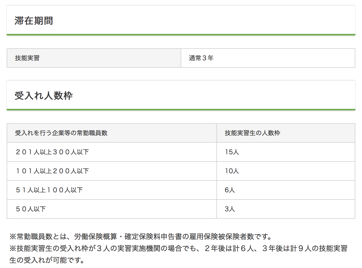The height and width of the screenshot is (268, 362).
Task: Select the 51人以上100人以下 row cell
Action: (49, 190)
